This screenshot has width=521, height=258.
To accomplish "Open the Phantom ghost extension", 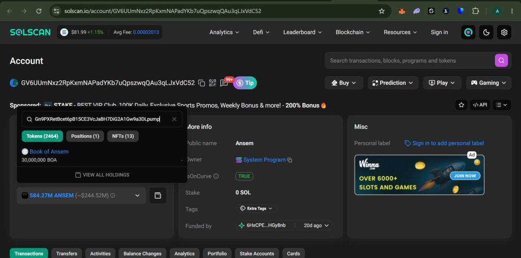I will [416, 11].
